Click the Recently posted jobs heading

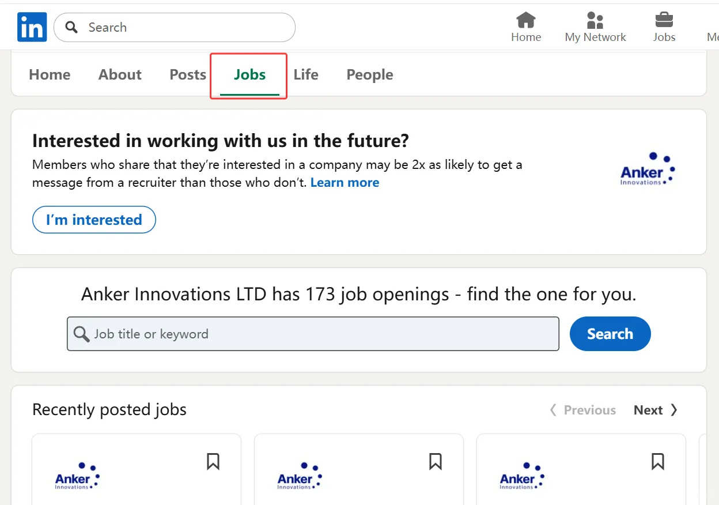coord(109,410)
